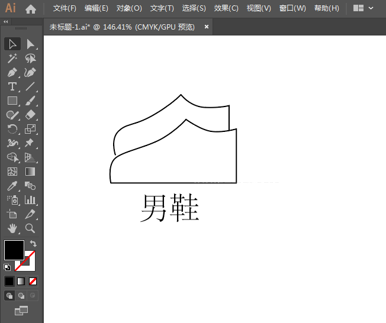Image resolution: width=386 pixels, height=323 pixels.
Task: Select the Line Segment tool
Action: click(x=30, y=86)
